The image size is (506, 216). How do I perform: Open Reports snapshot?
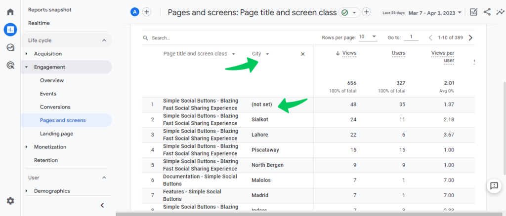(50, 10)
